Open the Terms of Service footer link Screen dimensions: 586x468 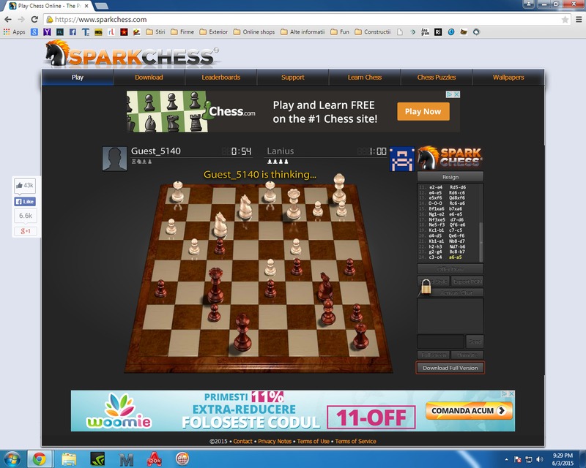coord(355,441)
